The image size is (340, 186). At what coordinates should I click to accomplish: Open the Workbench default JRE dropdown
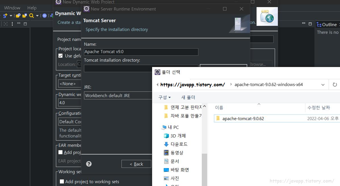click(118, 95)
